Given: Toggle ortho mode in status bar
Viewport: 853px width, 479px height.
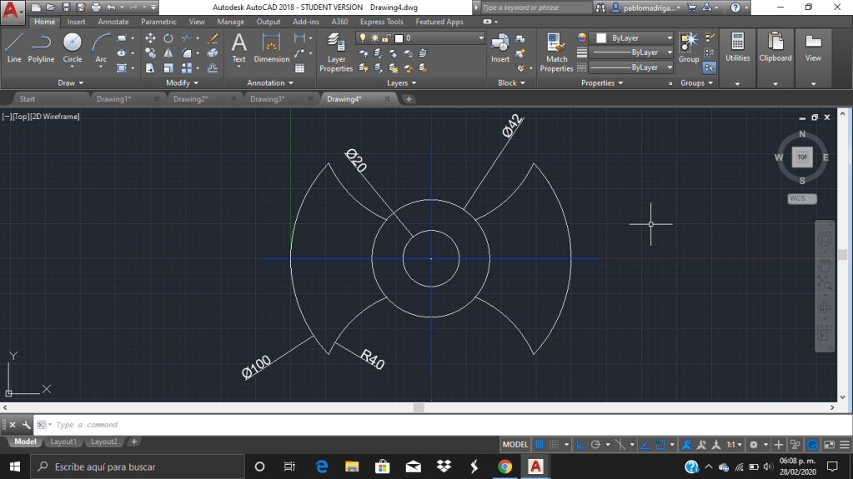Looking at the screenshot, I should pos(581,445).
